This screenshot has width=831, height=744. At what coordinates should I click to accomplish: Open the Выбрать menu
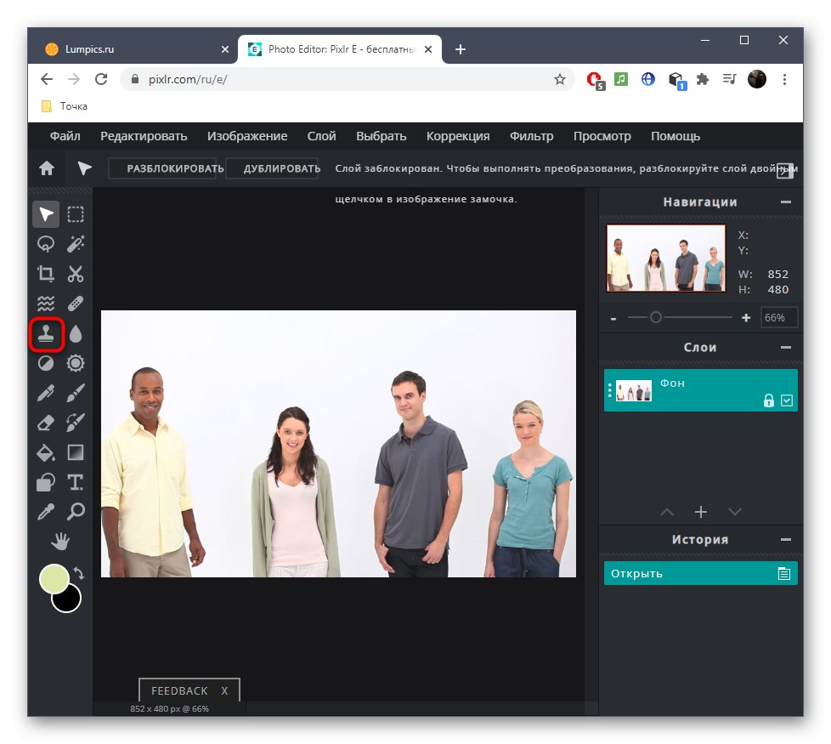coord(381,136)
